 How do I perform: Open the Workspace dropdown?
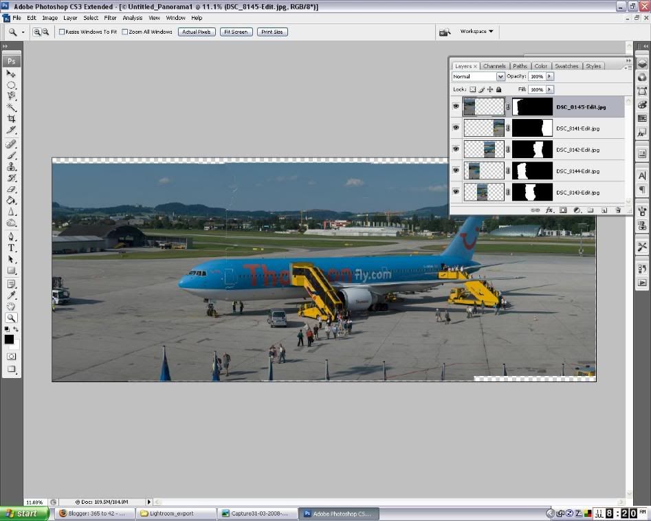[x=476, y=31]
